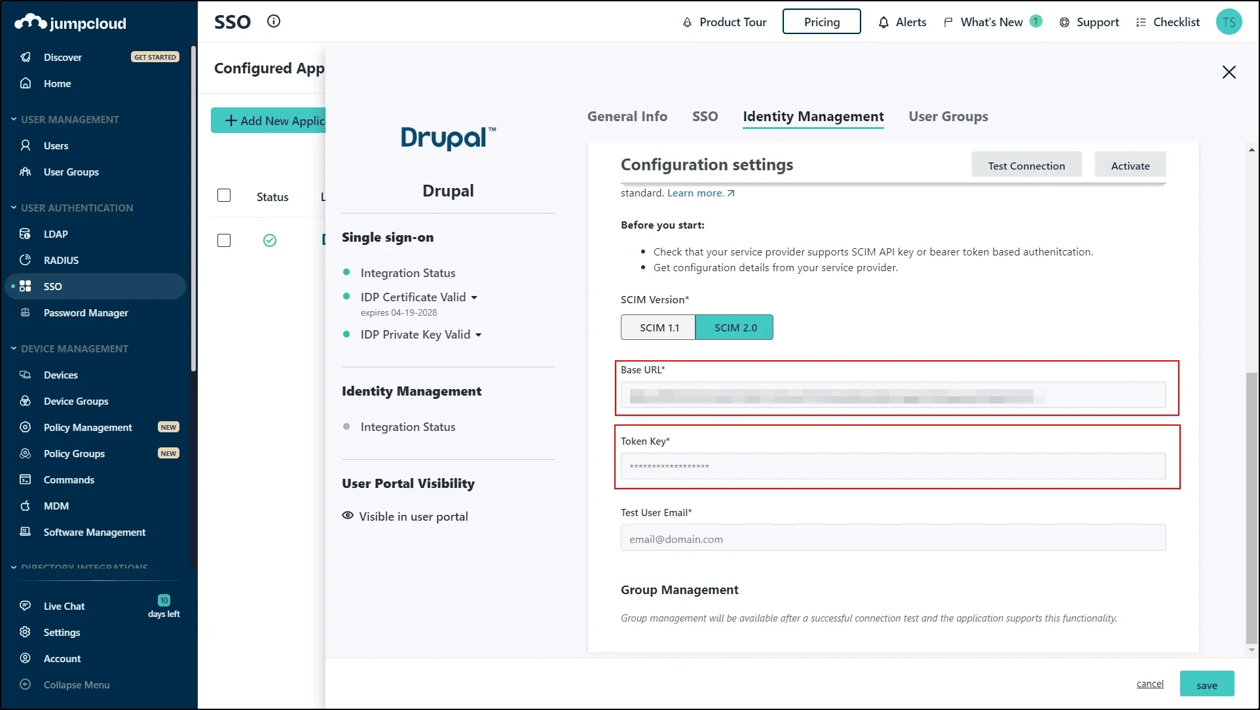This screenshot has height=710, width=1260.
Task: Open What's New panel
Action: 991,22
